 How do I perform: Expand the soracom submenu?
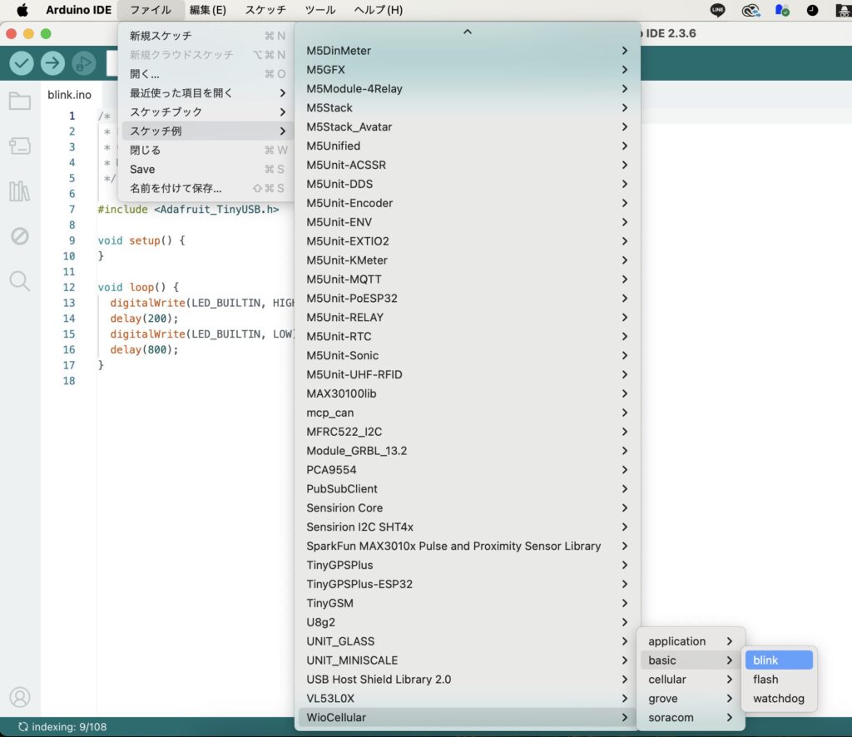(x=691, y=717)
